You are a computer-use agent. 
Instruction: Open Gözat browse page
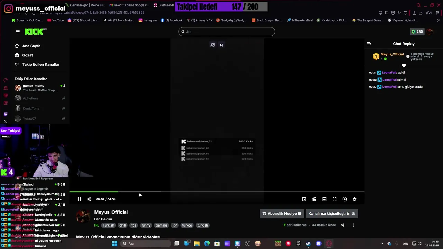pyautogui.click(x=24, y=55)
